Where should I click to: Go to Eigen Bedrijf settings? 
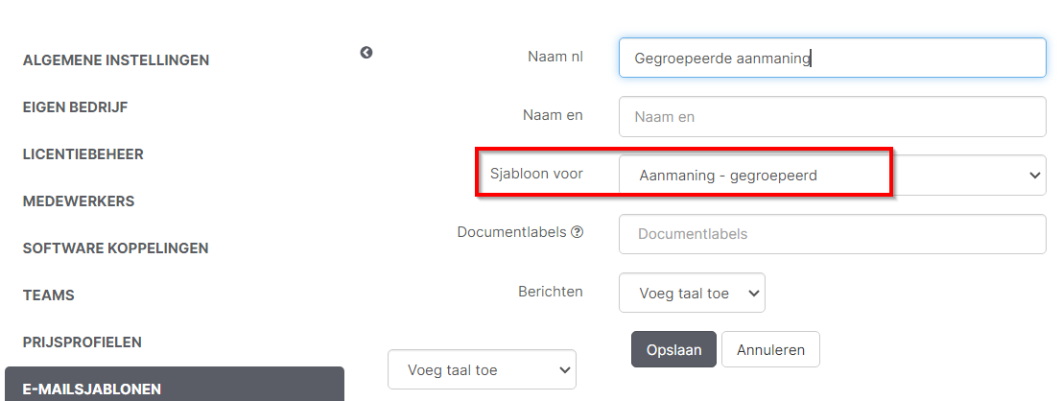[76, 107]
